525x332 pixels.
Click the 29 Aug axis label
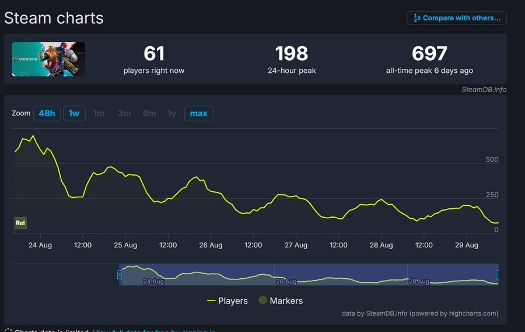coord(467,245)
